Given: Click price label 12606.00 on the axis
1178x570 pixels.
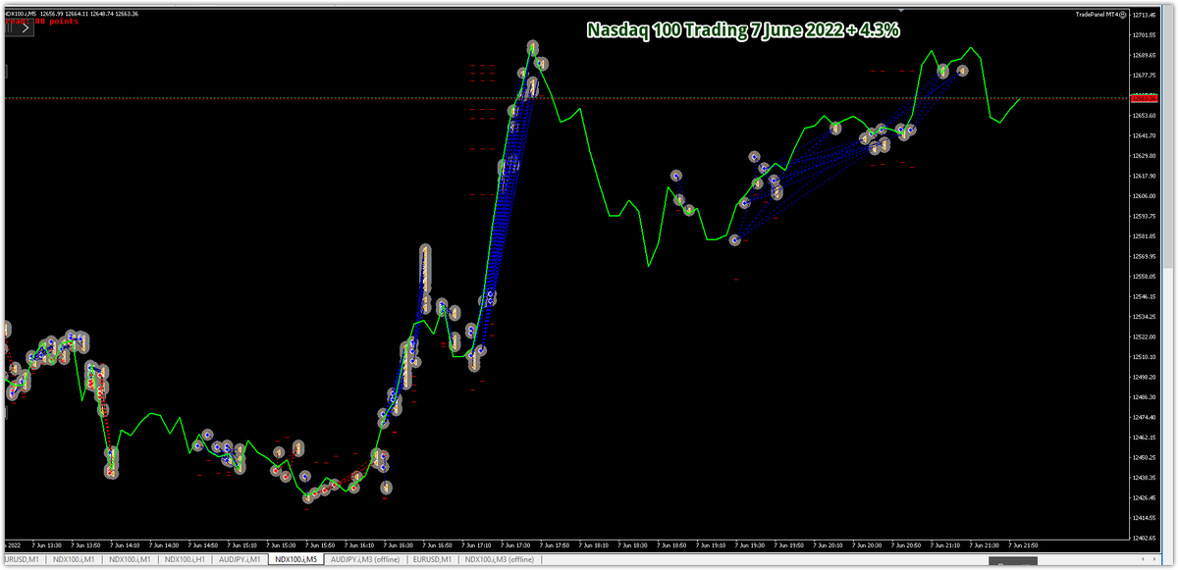Looking at the screenshot, I should point(1143,196).
